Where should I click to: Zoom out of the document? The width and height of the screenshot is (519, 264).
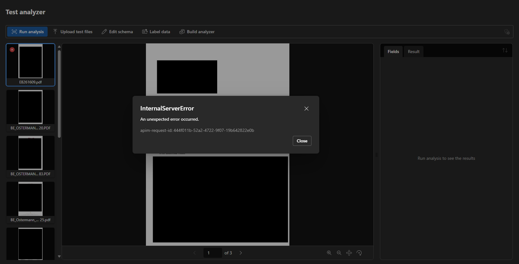pos(339,253)
